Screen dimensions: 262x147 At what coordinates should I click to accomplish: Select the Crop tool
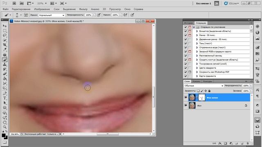5,45
